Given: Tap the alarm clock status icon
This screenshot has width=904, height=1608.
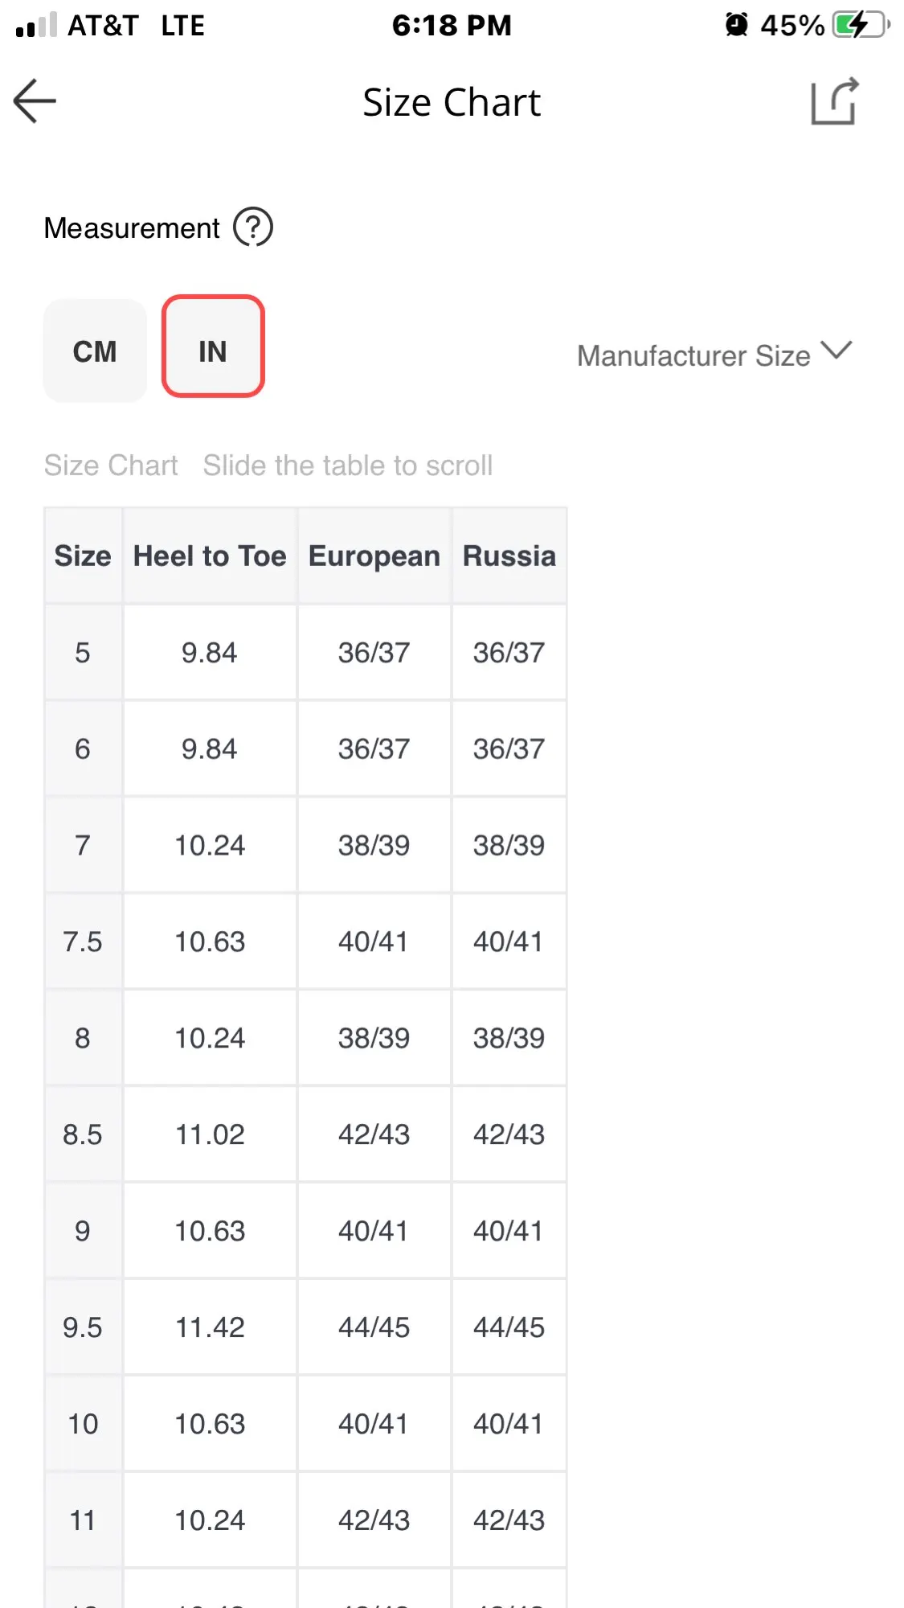Looking at the screenshot, I should [736, 25].
